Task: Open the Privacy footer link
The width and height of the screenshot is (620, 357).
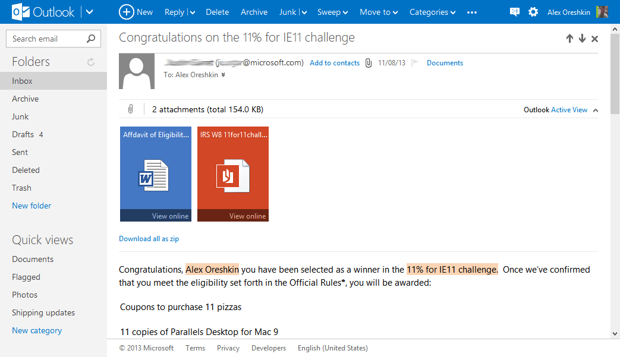Action: (x=228, y=348)
